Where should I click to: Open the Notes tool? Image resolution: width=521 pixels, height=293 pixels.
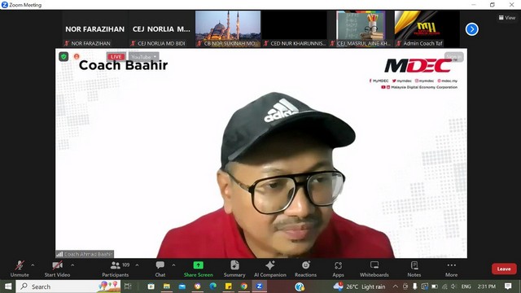(414, 269)
